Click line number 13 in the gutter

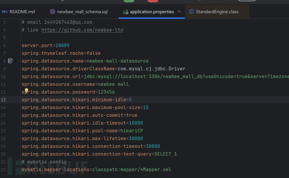coord(3,100)
